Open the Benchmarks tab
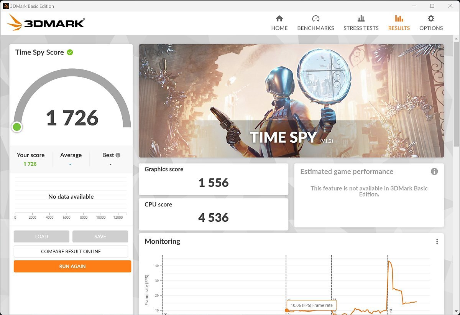Image resolution: width=460 pixels, height=315 pixels. (x=315, y=23)
